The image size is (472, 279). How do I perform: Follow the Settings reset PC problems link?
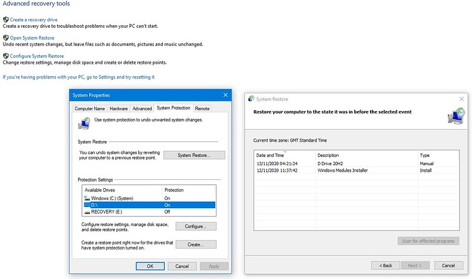pos(78,77)
